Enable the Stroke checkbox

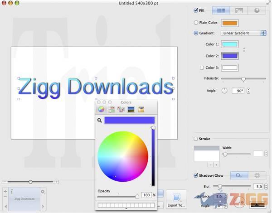click(x=196, y=139)
